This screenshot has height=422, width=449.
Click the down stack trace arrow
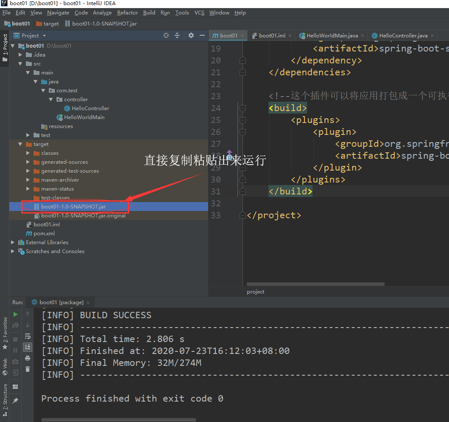28,325
